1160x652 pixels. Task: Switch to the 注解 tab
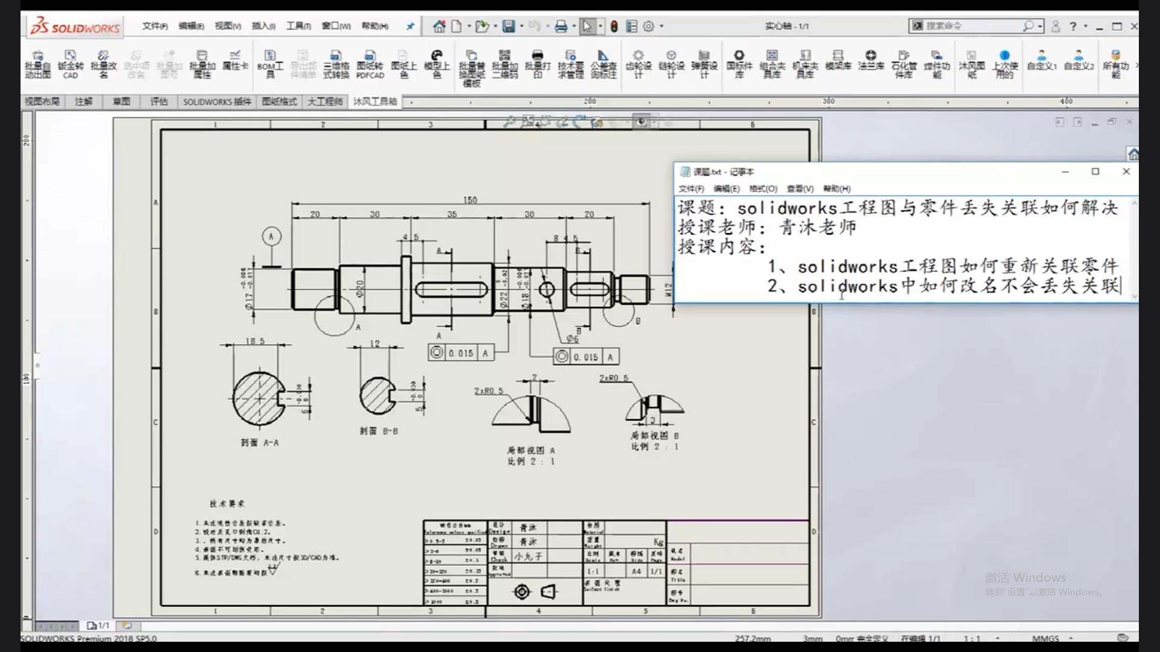tap(83, 101)
